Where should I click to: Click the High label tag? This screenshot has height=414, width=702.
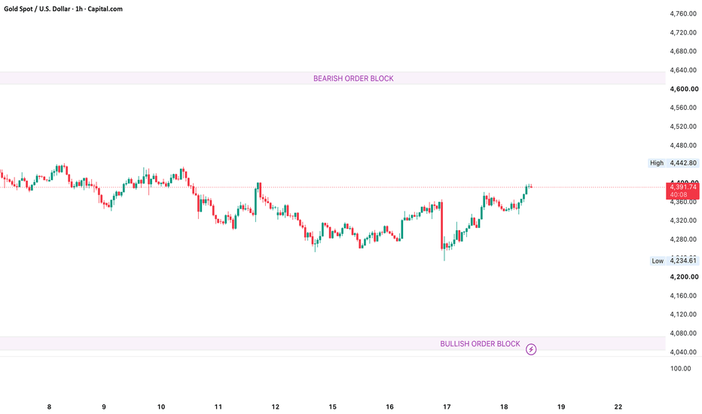(x=657, y=163)
